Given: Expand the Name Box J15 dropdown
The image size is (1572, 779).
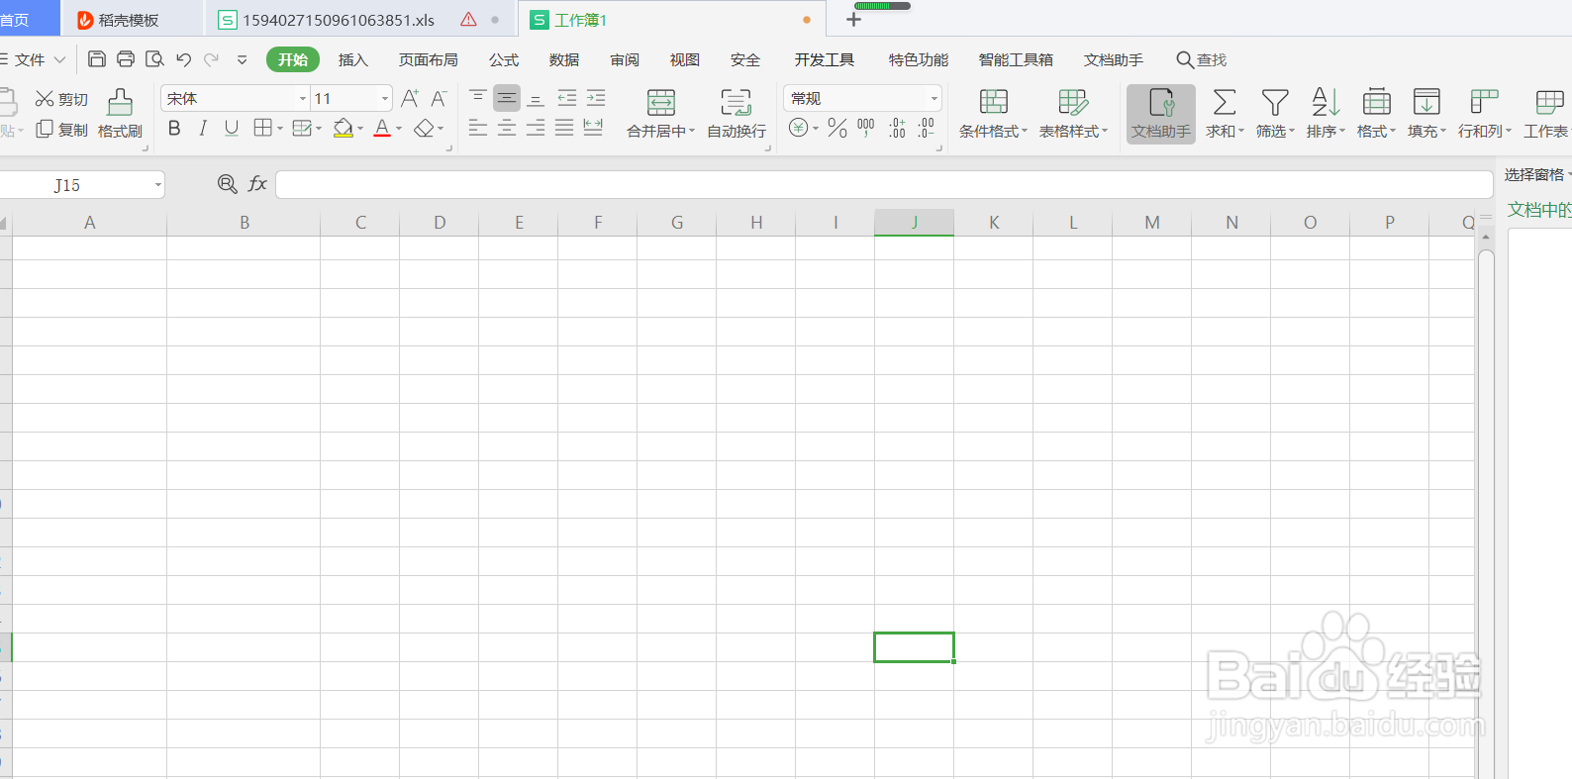Looking at the screenshot, I should tap(157, 185).
